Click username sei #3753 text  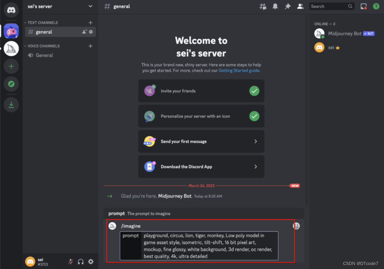(x=43, y=262)
